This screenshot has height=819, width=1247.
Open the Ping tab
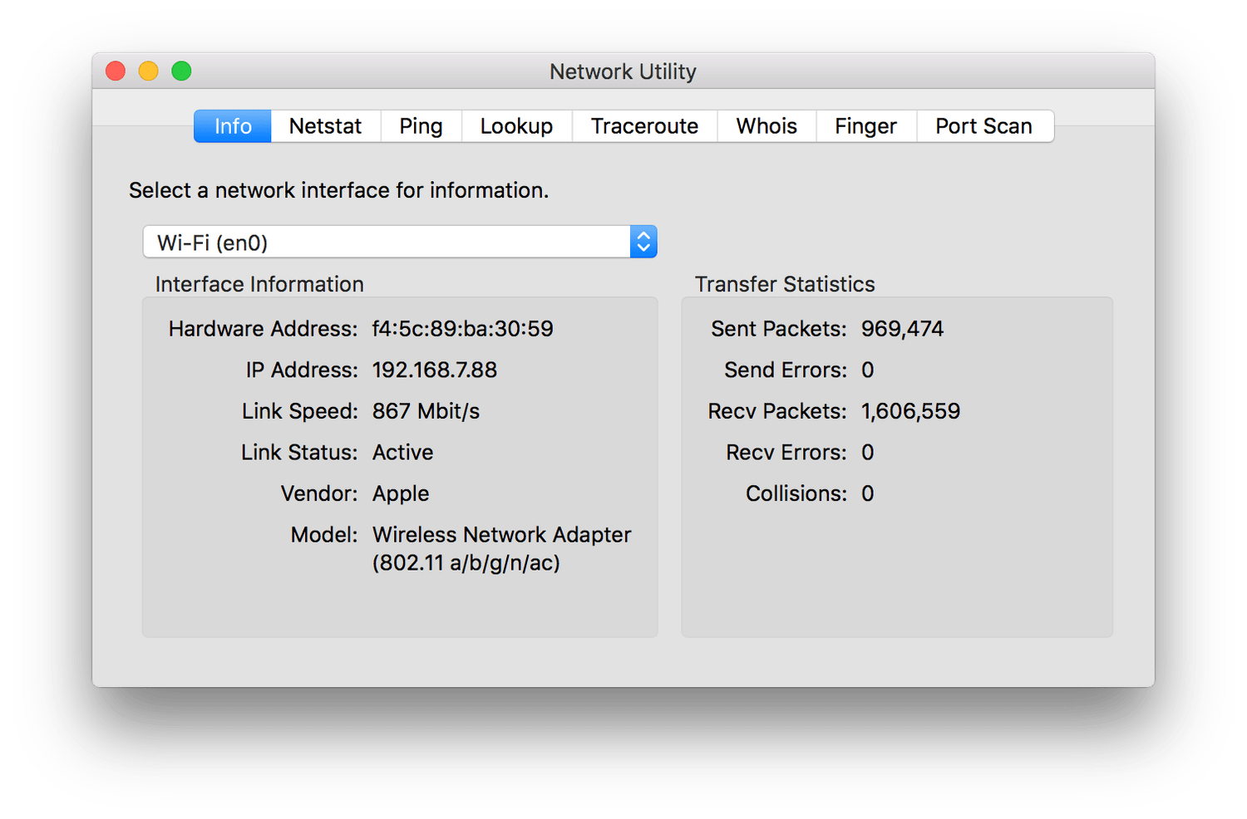421,126
